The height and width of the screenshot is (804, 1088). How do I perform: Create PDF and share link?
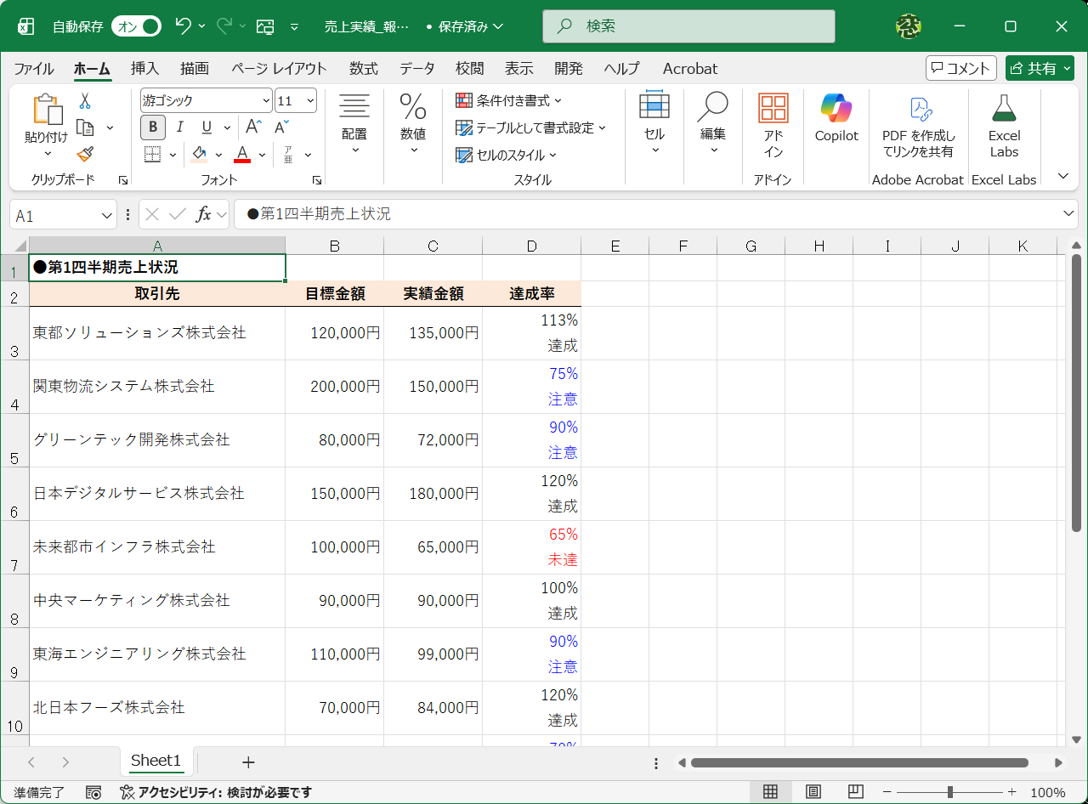[x=919, y=127]
